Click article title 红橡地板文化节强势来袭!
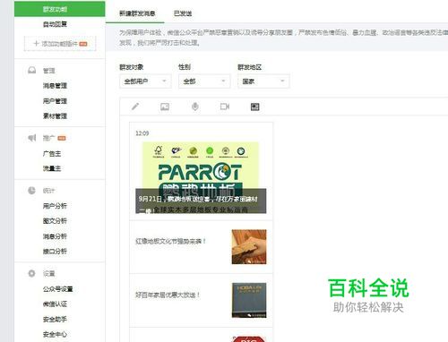The width and height of the screenshot is (448, 342). point(170,241)
